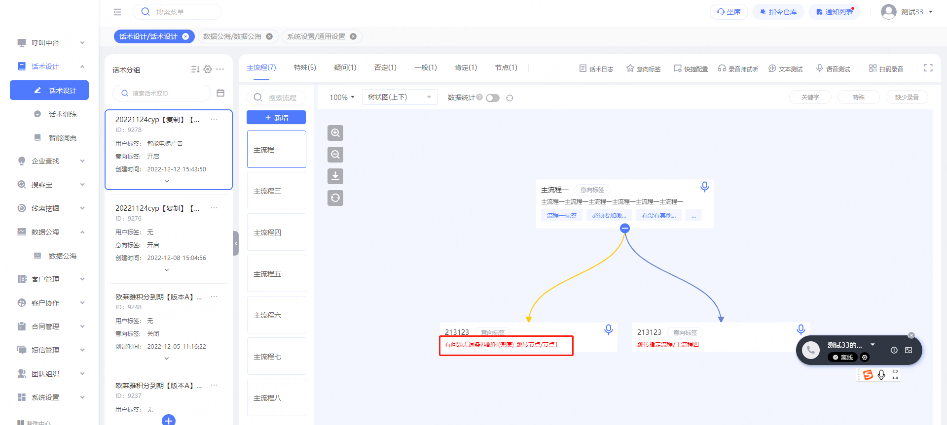Open 快捷配置 quick configuration
The image size is (947, 425).
(x=691, y=68)
